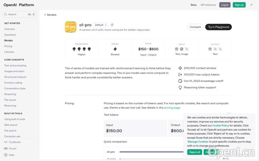Switch to the API reference tab
The width and height of the screenshot is (259, 161).
coord(208,5)
